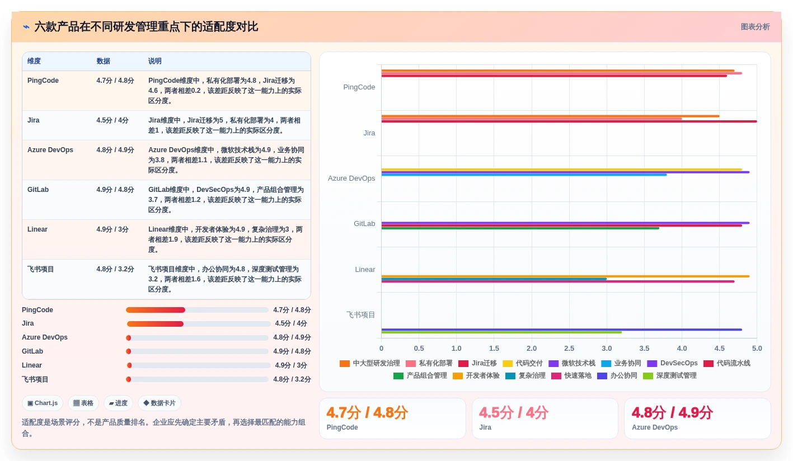Toggle the 开发者体验 legend item
Image resolution: width=793 pixels, height=461 pixels.
[476, 375]
